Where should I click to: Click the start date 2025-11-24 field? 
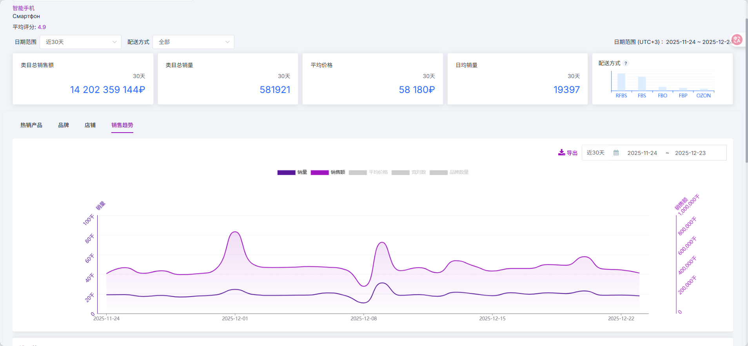[x=642, y=153]
